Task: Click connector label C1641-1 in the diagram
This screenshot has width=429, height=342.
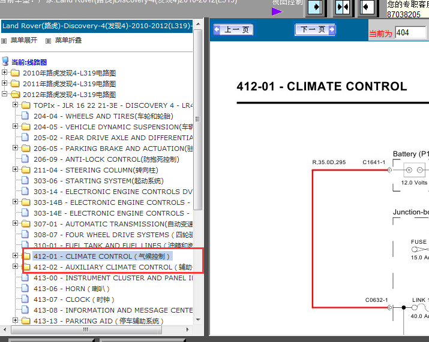Action: (x=374, y=162)
